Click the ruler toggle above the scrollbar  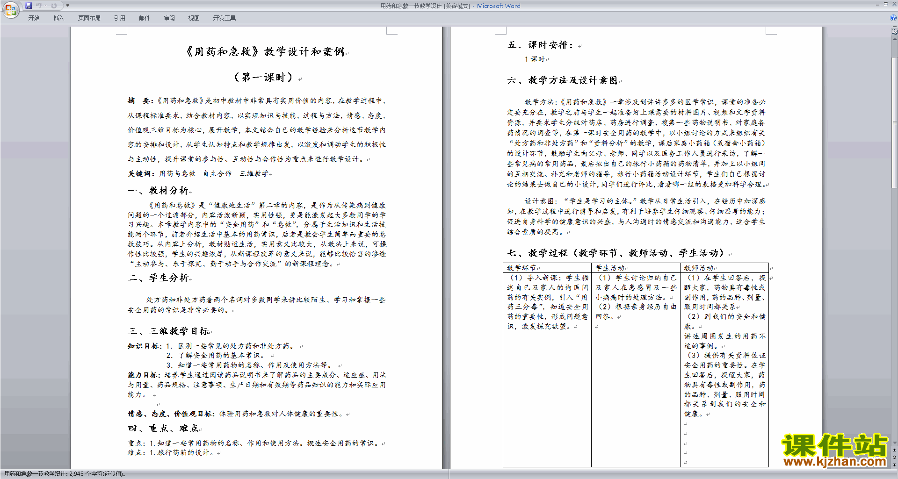[x=894, y=32]
